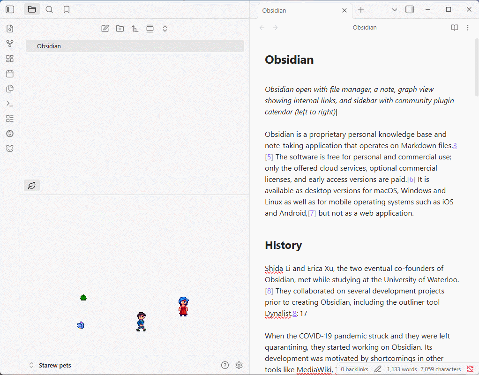479x375 pixels.
Task: Click the auto-reveal current file icon
Action: pyautogui.click(x=150, y=29)
